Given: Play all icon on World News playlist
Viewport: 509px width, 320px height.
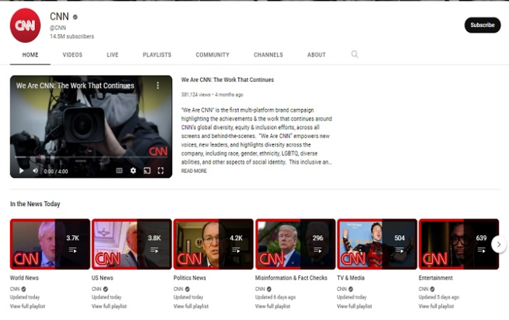Looking at the screenshot, I should pos(73,250).
